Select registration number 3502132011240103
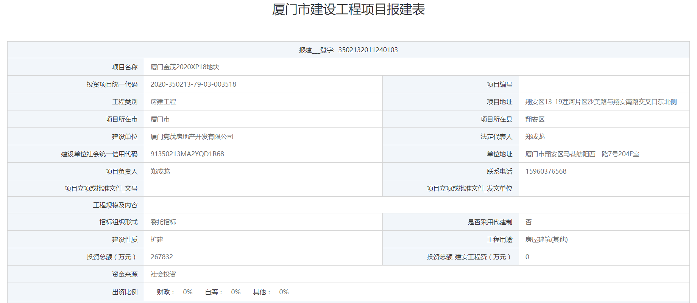This screenshot has height=303, width=697. tap(368, 50)
